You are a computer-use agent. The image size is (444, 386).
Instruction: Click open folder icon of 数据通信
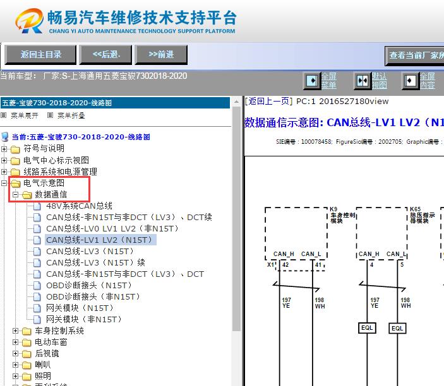(x=27, y=195)
